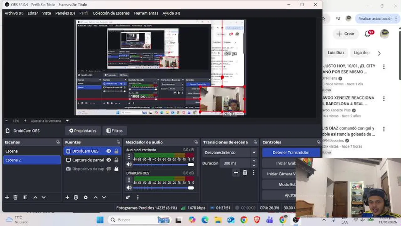Unlock Dispositivo de captura source
The width and height of the screenshot is (401, 226).
(x=116, y=169)
